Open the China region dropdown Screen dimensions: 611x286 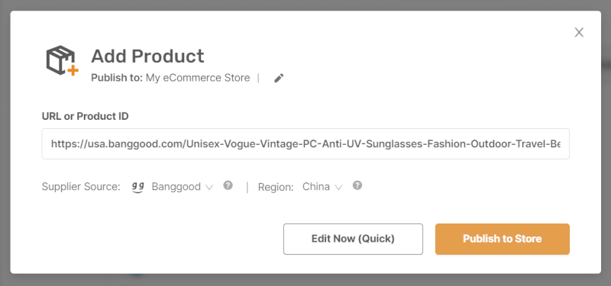322,187
